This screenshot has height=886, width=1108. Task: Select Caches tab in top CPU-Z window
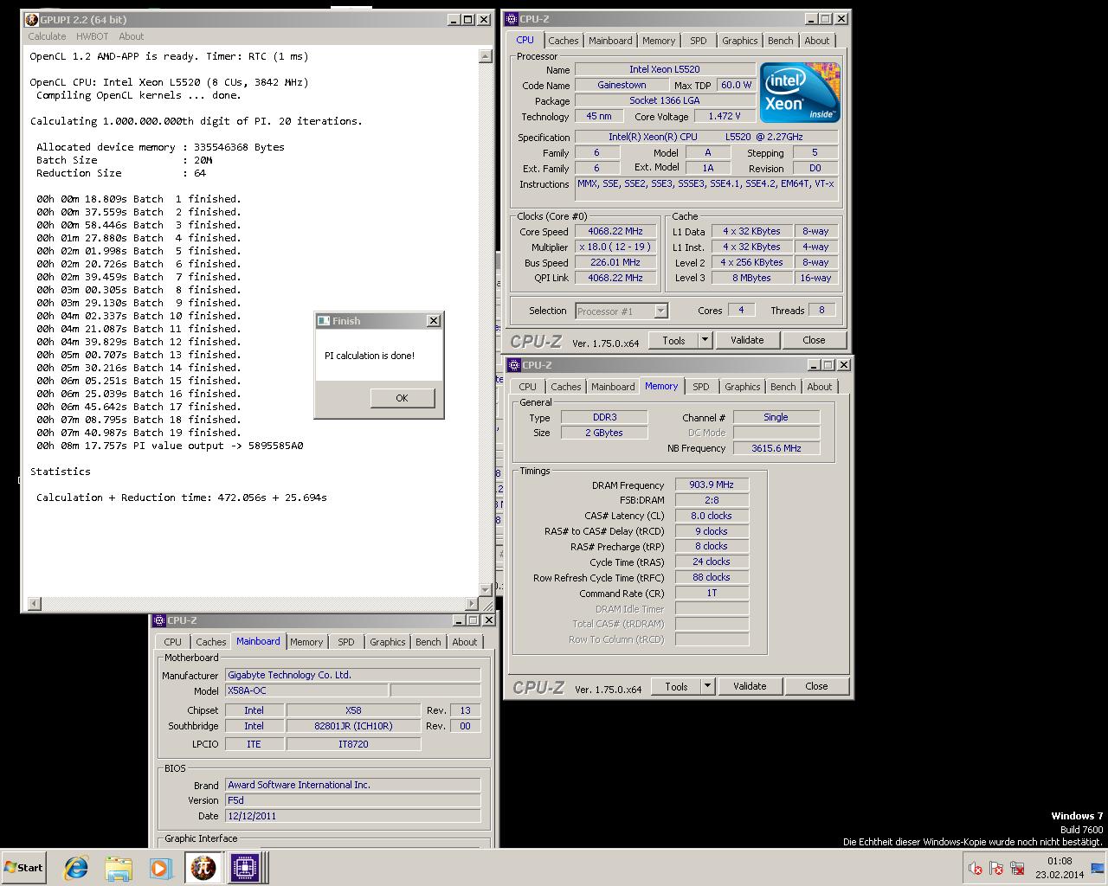[x=563, y=41]
